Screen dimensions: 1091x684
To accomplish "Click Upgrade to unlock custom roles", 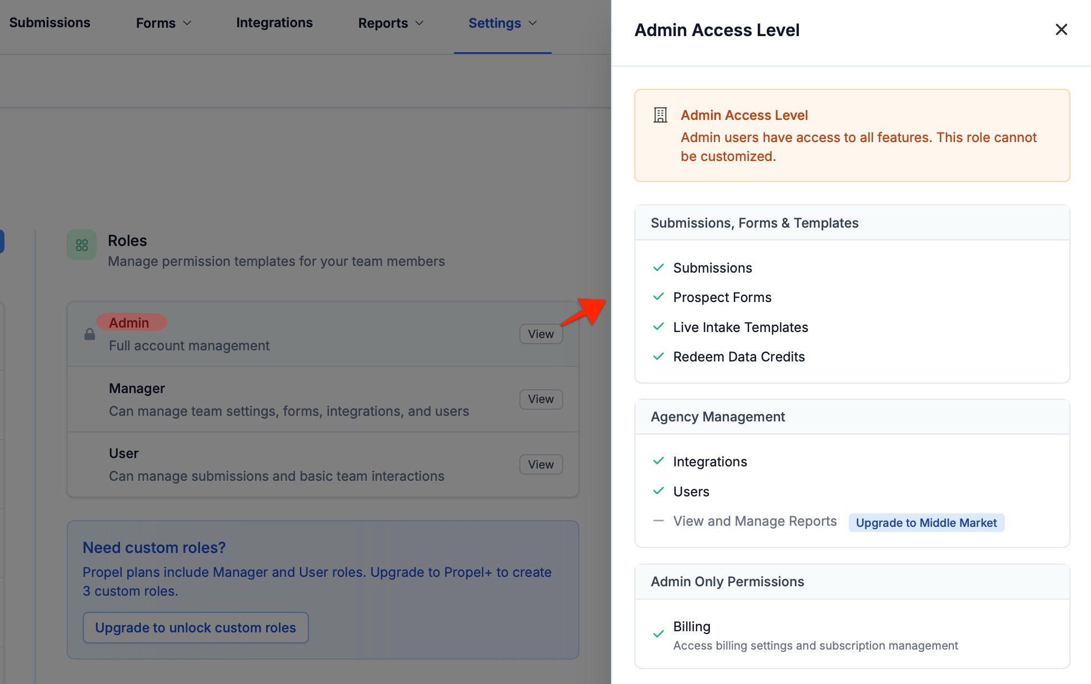I will (x=196, y=627).
